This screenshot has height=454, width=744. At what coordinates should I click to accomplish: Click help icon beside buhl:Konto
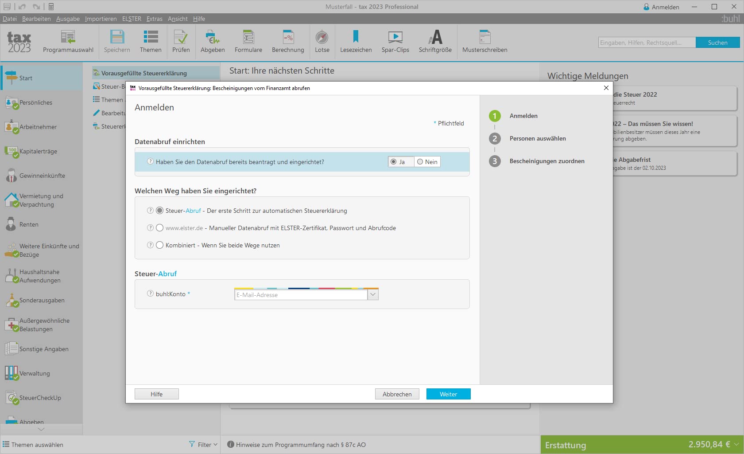click(x=150, y=294)
